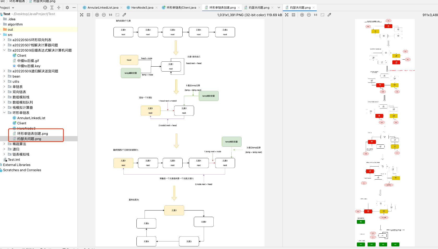Zoom in on right 约瑟夫问题.png viewer
438x249 pixels.
click(x=302, y=15)
